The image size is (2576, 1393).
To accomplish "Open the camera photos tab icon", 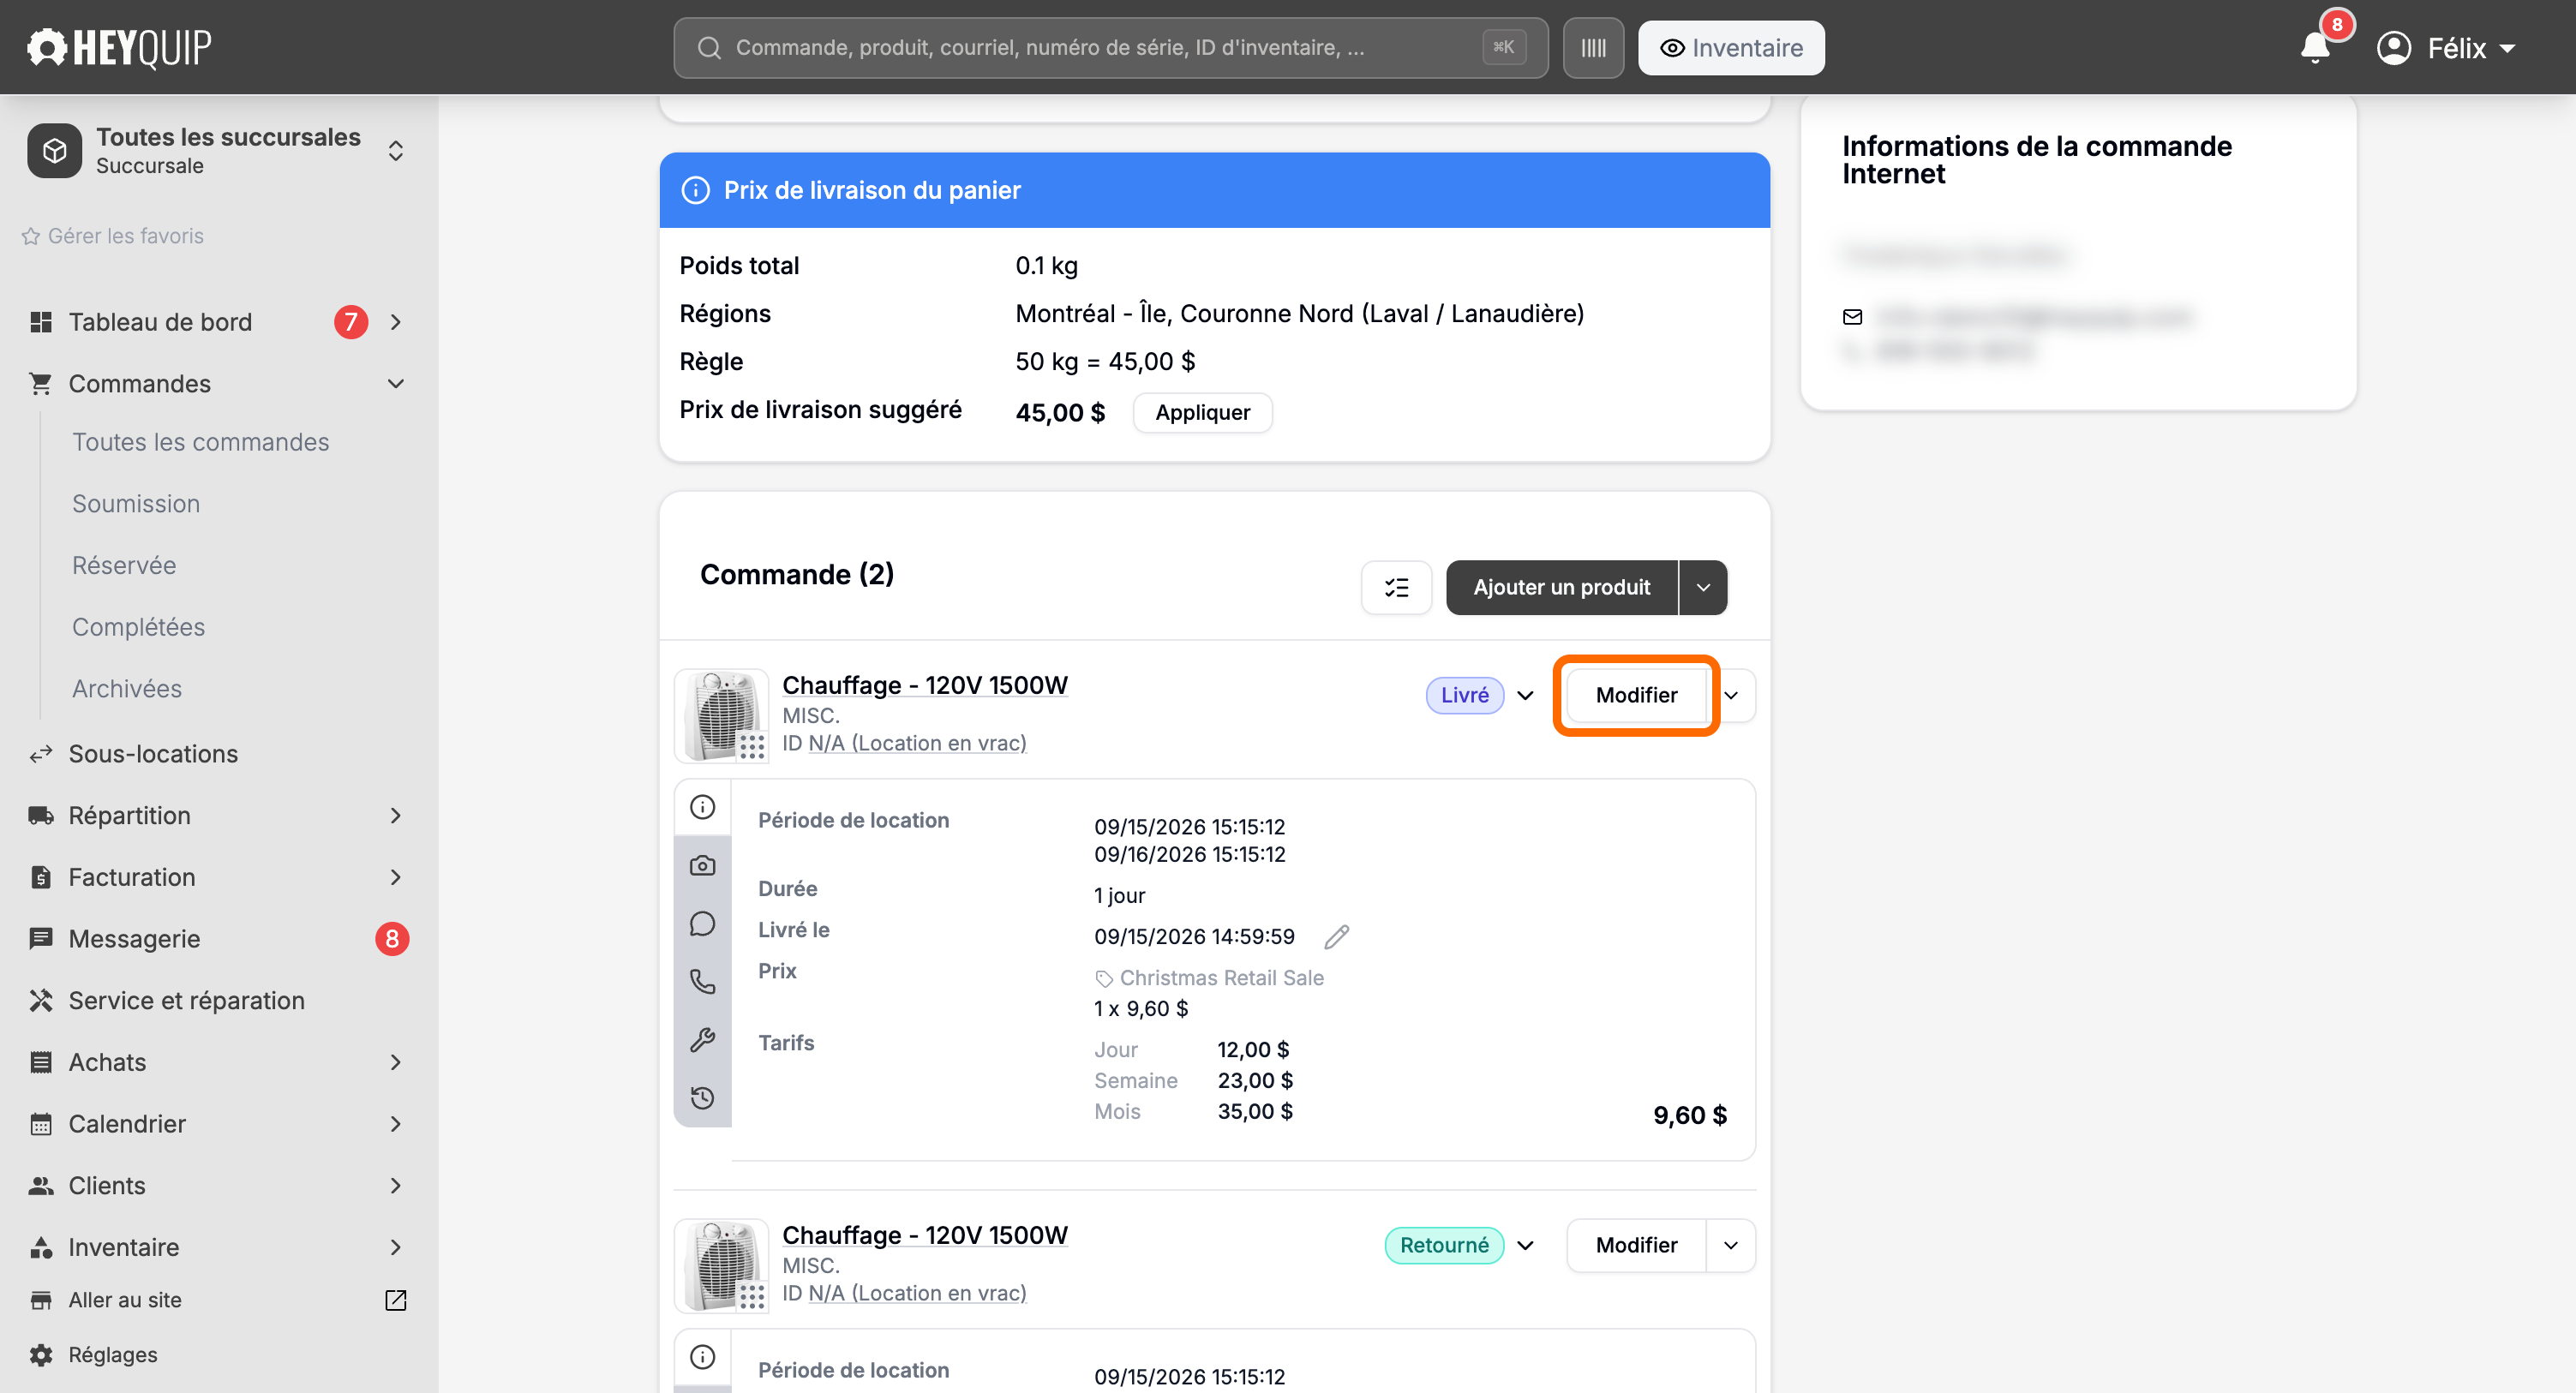I will [x=703, y=865].
